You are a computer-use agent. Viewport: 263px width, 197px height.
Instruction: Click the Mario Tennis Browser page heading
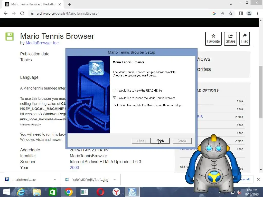[x=57, y=36]
